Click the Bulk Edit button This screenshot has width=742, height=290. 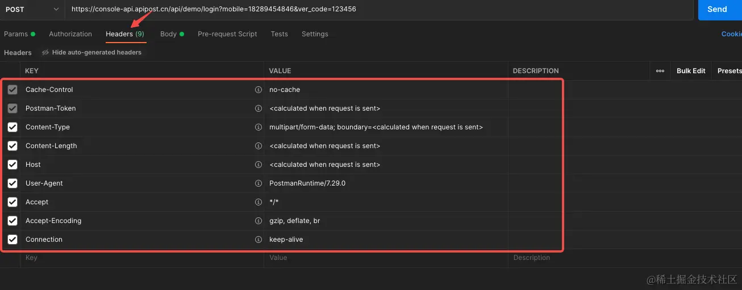[691, 71]
